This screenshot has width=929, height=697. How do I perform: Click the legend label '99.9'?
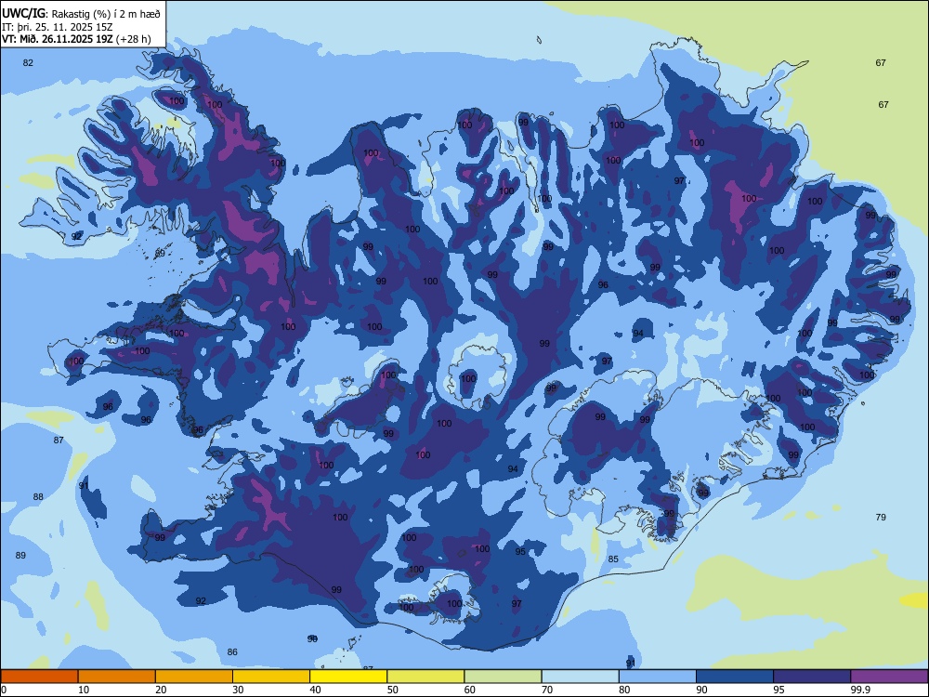[x=859, y=690]
